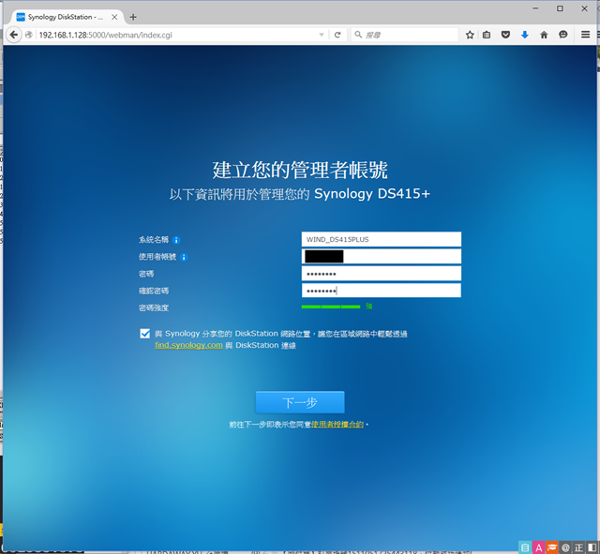Click the Pocket save icon
Image resolution: width=600 pixels, height=554 pixels.
click(505, 35)
